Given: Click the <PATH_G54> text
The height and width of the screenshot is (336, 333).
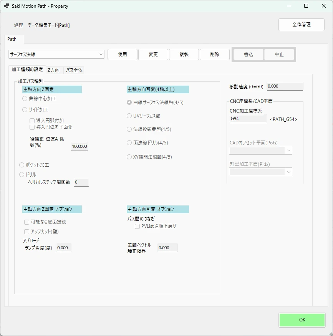Looking at the screenshot, I should coord(284,119).
